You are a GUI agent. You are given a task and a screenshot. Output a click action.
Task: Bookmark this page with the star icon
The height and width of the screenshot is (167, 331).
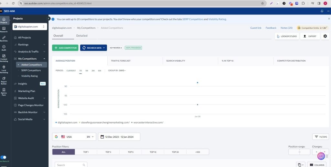[x=262, y=3]
